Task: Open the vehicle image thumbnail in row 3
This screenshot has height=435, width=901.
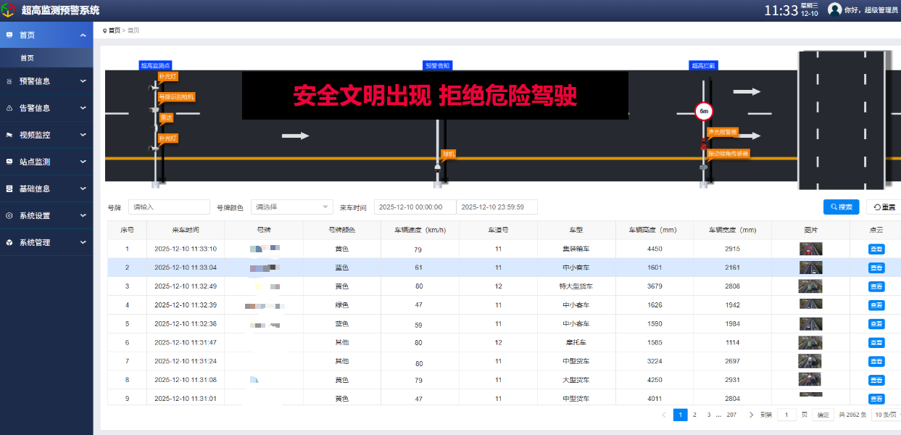Action: pos(810,286)
